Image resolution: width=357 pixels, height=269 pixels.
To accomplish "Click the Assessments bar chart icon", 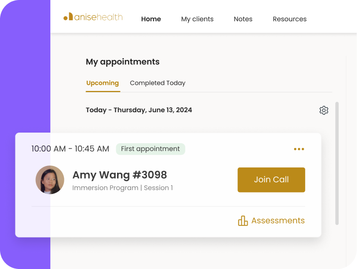I will (x=243, y=221).
